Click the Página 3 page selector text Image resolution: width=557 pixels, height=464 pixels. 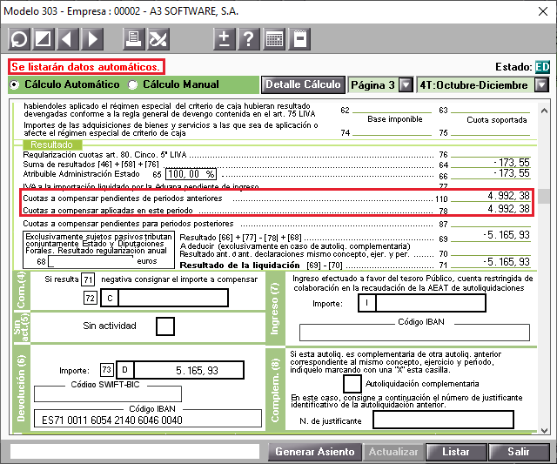coord(372,85)
